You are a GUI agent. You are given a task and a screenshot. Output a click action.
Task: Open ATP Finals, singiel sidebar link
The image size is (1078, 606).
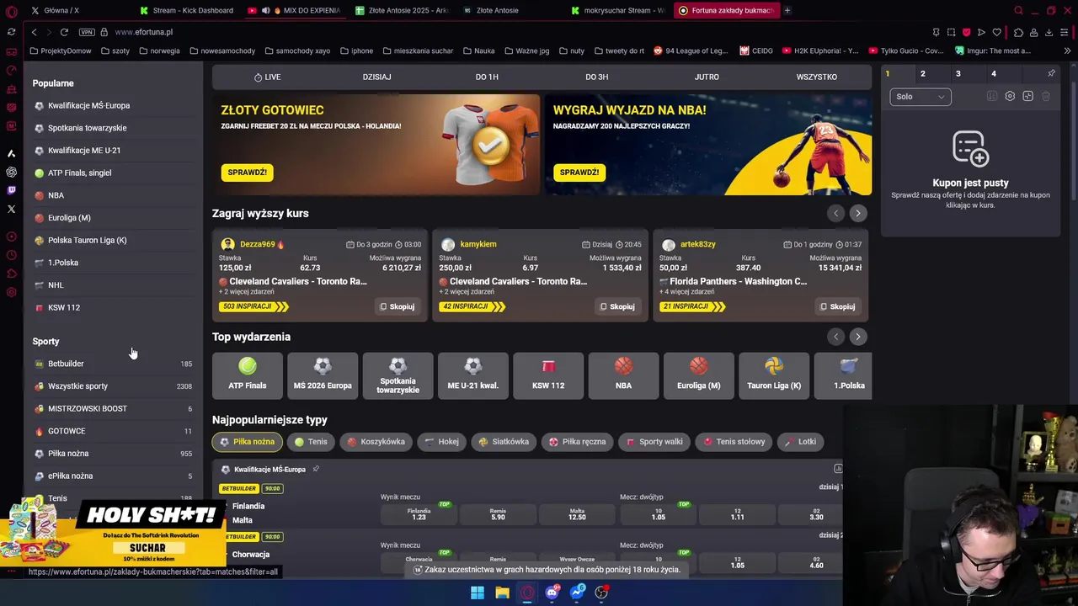[x=79, y=173]
